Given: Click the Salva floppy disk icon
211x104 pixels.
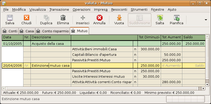Looking at the screenshot, I should click(x=10, y=18).
